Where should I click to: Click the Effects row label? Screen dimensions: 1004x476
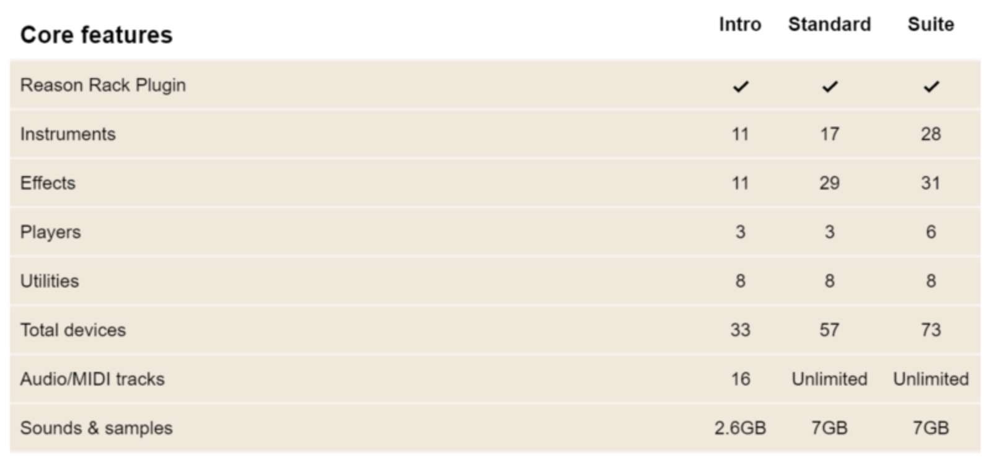[x=48, y=183]
